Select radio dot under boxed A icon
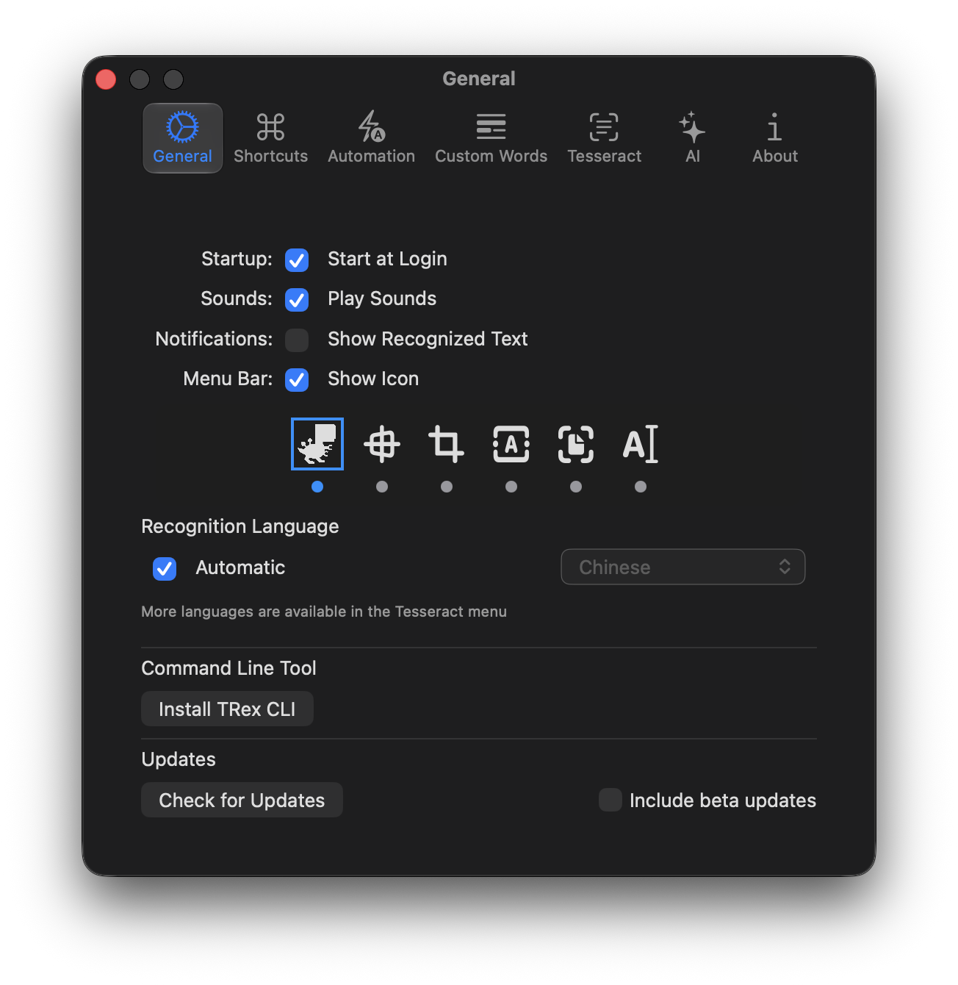Image resolution: width=958 pixels, height=985 pixels. click(511, 487)
